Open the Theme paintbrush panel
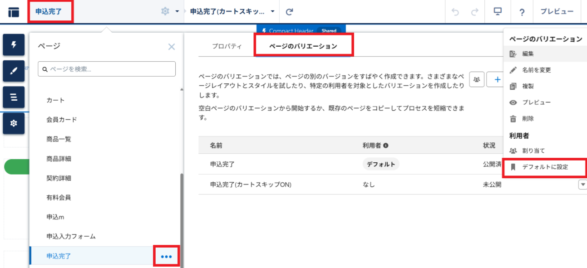Viewport: 587px width, 268px height. point(14,71)
